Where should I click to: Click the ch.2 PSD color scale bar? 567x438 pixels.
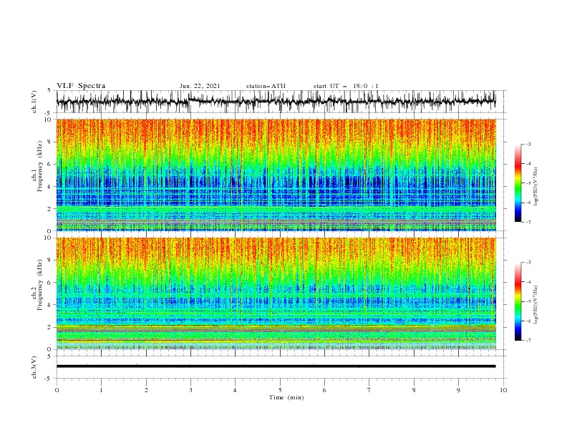point(518,301)
